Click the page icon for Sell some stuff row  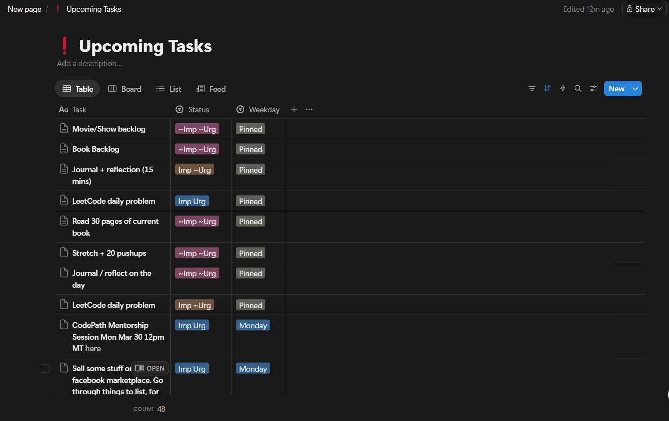[x=64, y=368]
